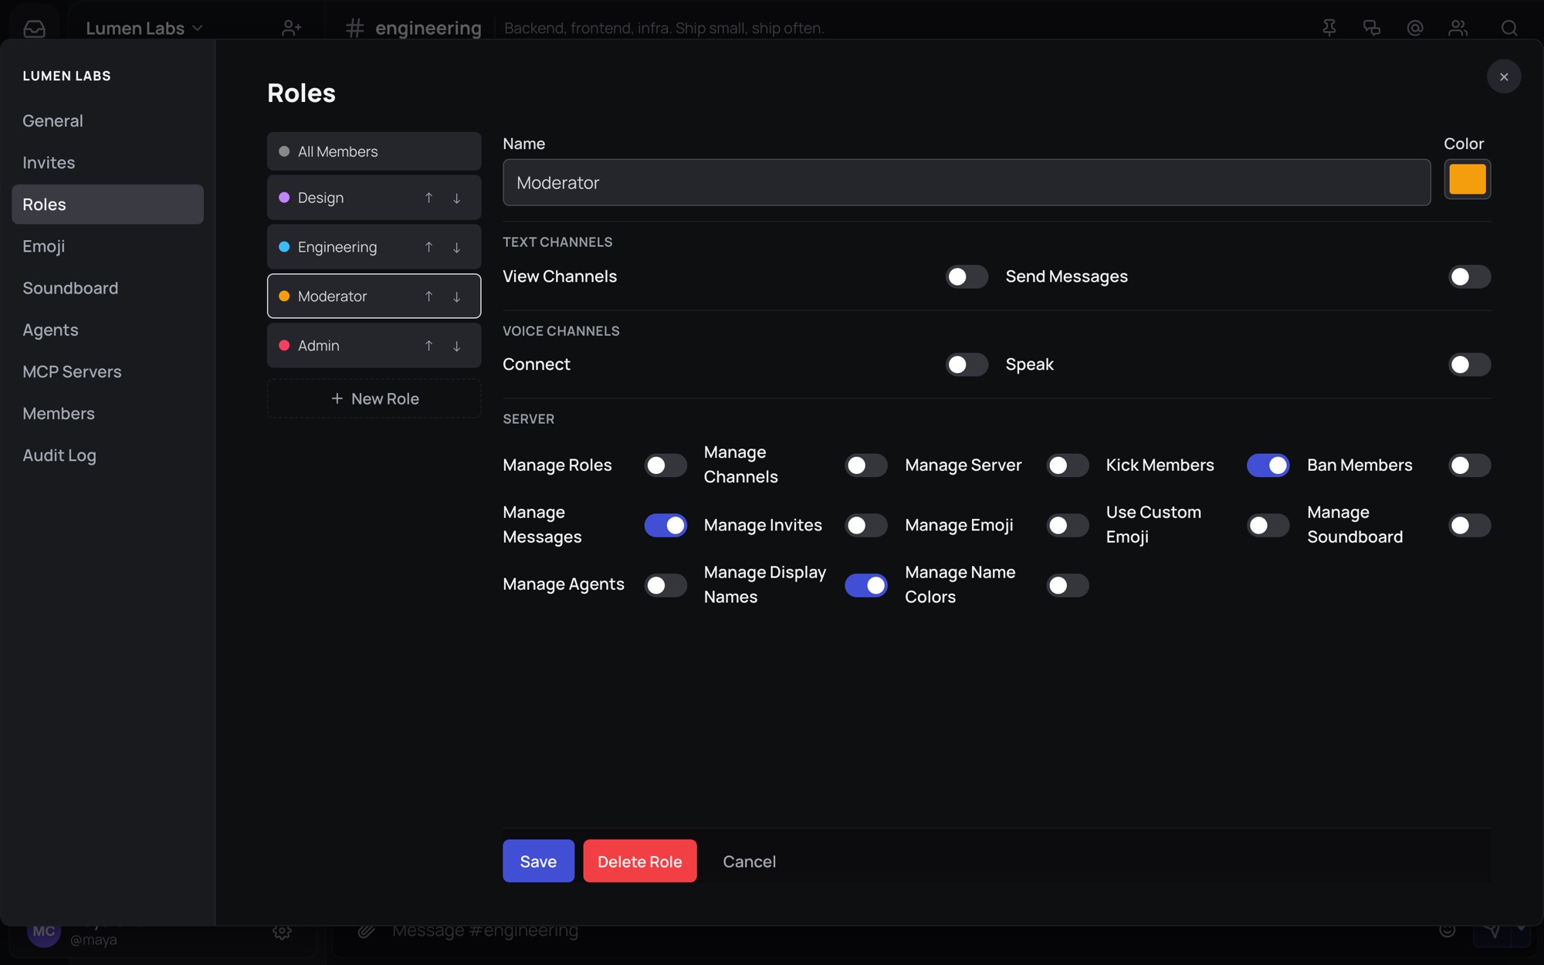Enable Manage Roles toggle
The width and height of the screenshot is (1544, 965).
point(665,466)
